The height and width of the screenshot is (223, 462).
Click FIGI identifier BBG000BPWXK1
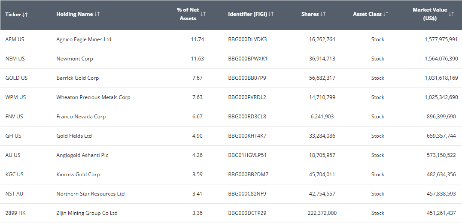[248, 59]
